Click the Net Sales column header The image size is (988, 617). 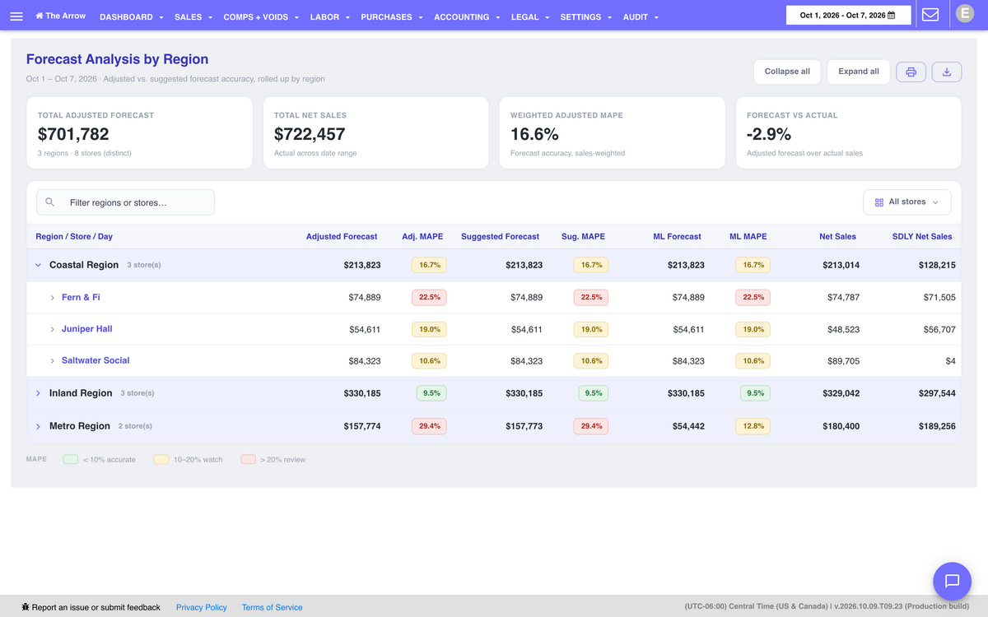coord(837,237)
